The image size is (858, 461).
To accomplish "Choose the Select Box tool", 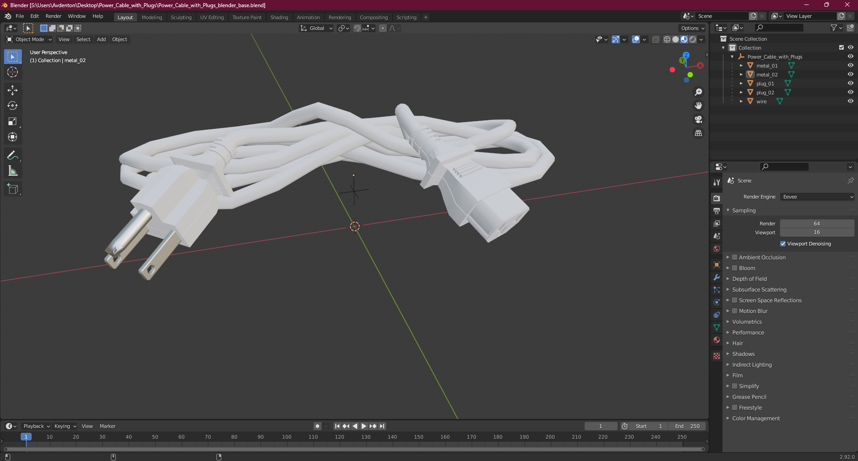I will coord(13,57).
